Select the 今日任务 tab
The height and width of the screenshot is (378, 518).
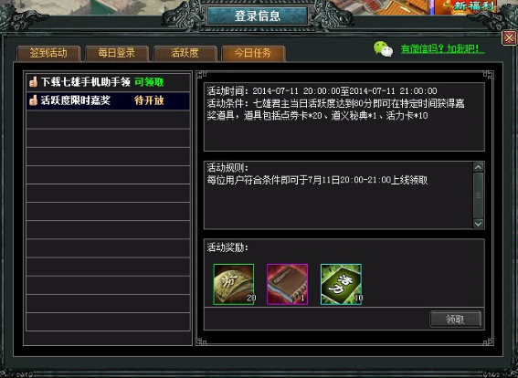[x=253, y=53]
